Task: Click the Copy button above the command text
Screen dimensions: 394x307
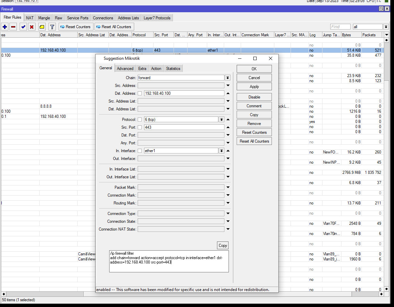Action: 223,246
